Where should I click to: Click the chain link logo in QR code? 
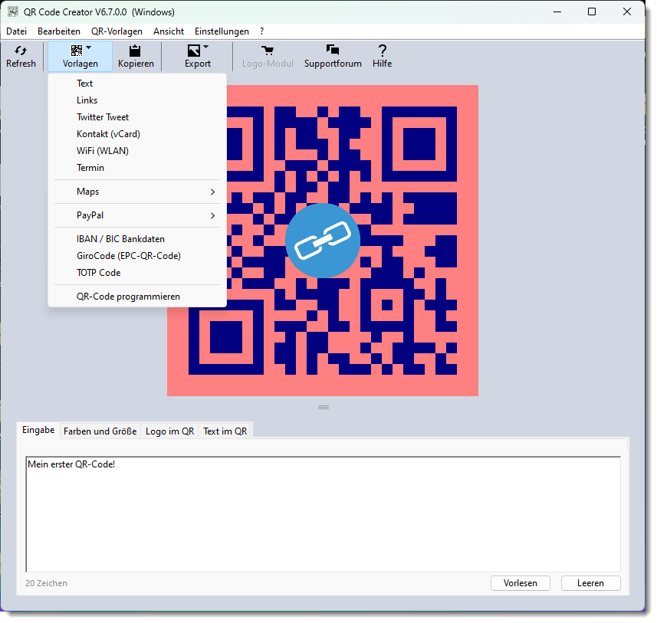(323, 241)
